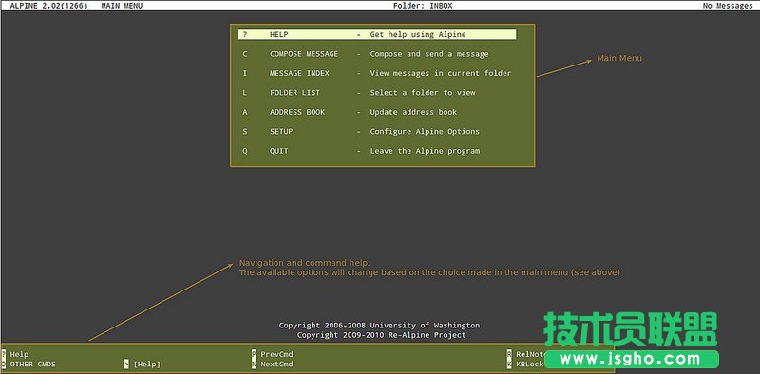This screenshot has width=760, height=374.
Task: Click OTHER CMDS in bottom bar
Action: pyautogui.click(x=33, y=364)
